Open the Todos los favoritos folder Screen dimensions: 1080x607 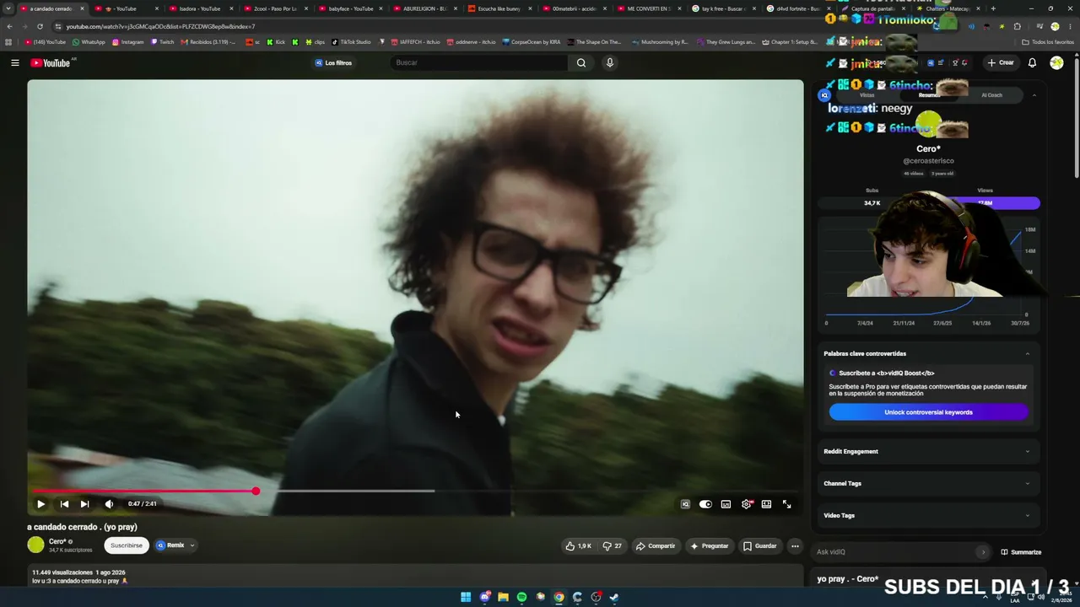(x=1048, y=42)
